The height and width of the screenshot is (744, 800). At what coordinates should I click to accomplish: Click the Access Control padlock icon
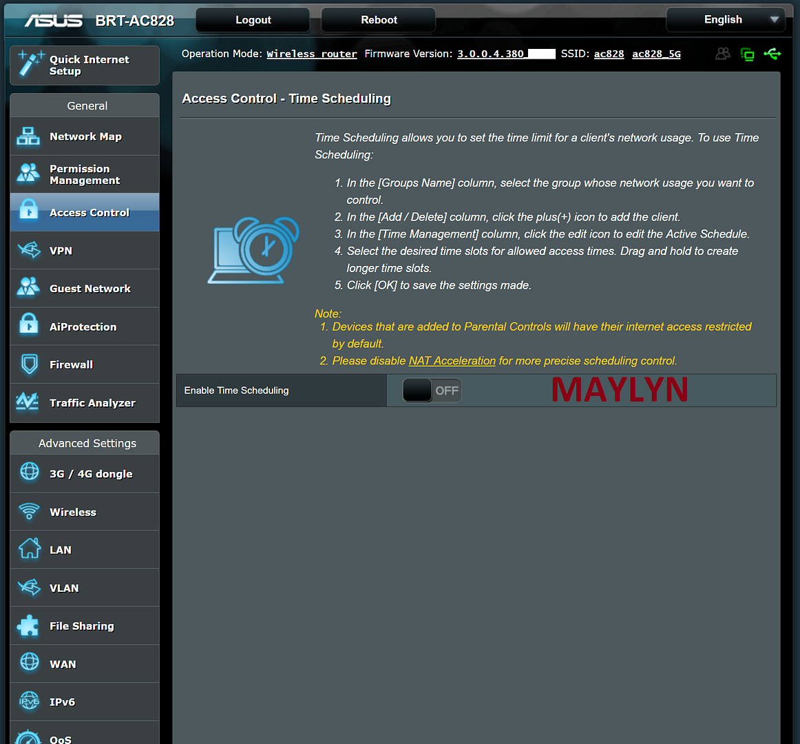[x=29, y=210]
